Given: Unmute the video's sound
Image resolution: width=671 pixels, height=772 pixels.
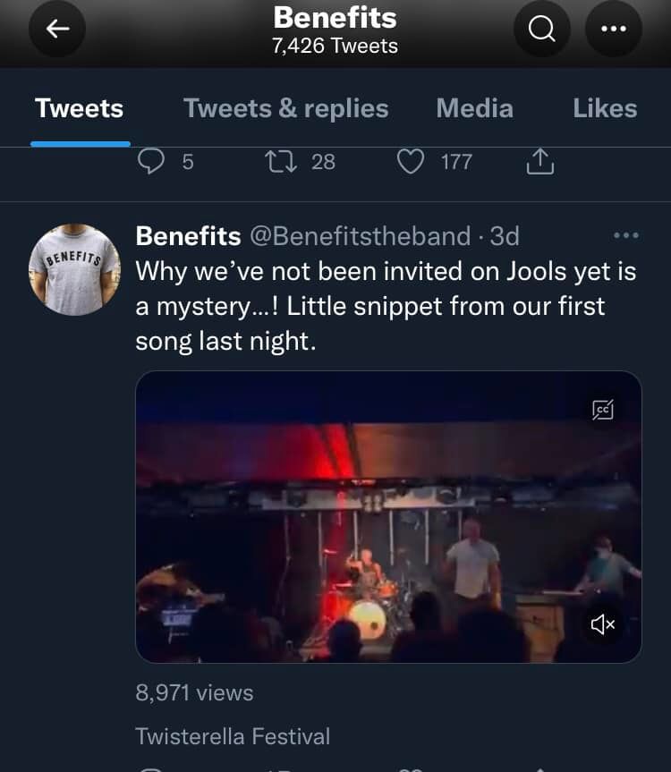Looking at the screenshot, I should click(x=603, y=624).
